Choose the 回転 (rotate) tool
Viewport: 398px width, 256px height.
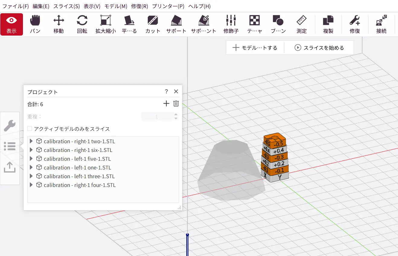(x=82, y=24)
